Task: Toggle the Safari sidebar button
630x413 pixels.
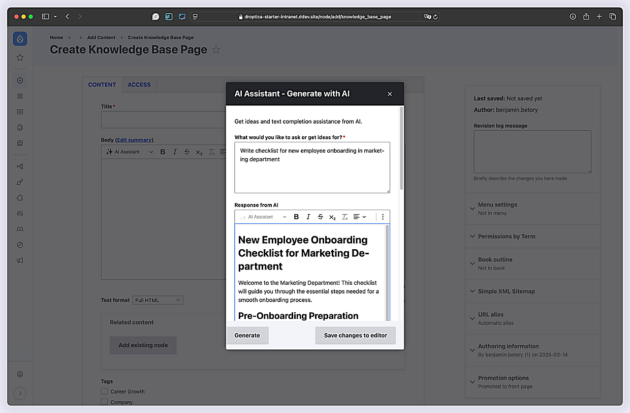Action: [45, 16]
